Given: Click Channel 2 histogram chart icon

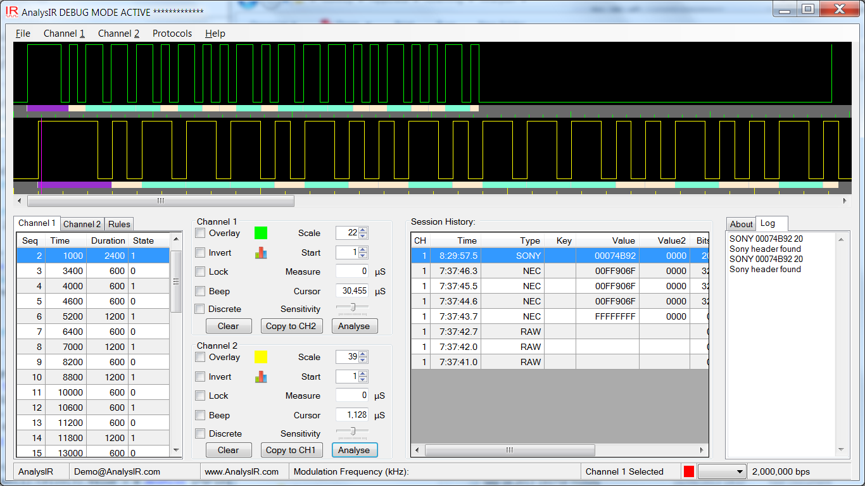Looking at the screenshot, I should click(261, 377).
